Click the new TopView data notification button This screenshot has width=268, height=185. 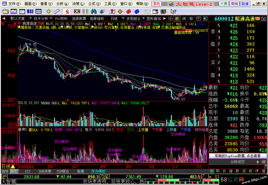point(238,156)
